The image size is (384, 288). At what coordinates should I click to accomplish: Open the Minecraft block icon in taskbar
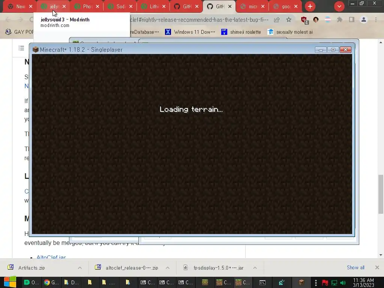301,283
